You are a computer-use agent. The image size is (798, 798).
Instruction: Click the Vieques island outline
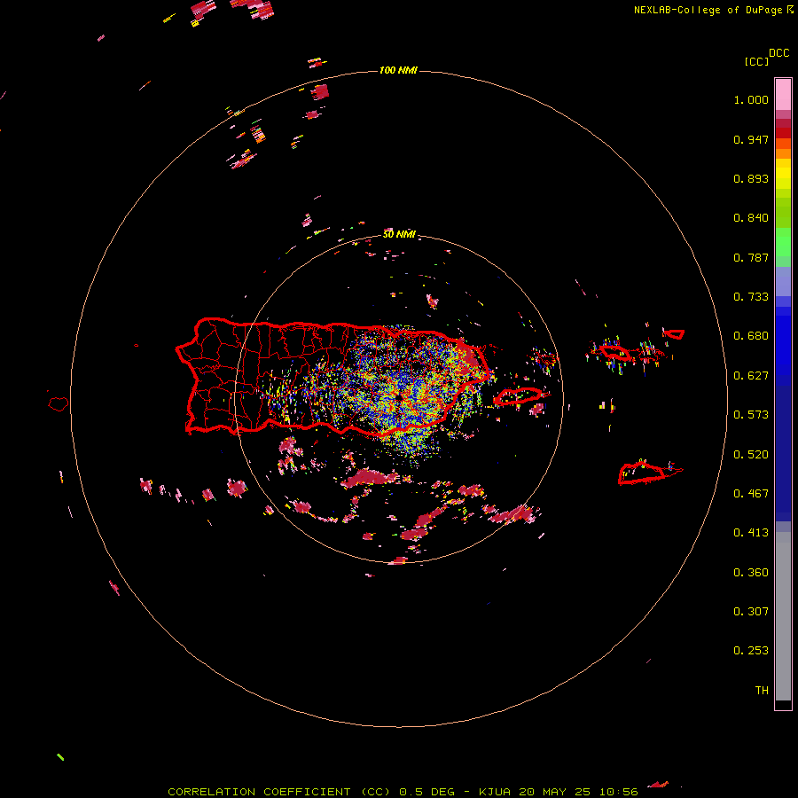[518, 396]
